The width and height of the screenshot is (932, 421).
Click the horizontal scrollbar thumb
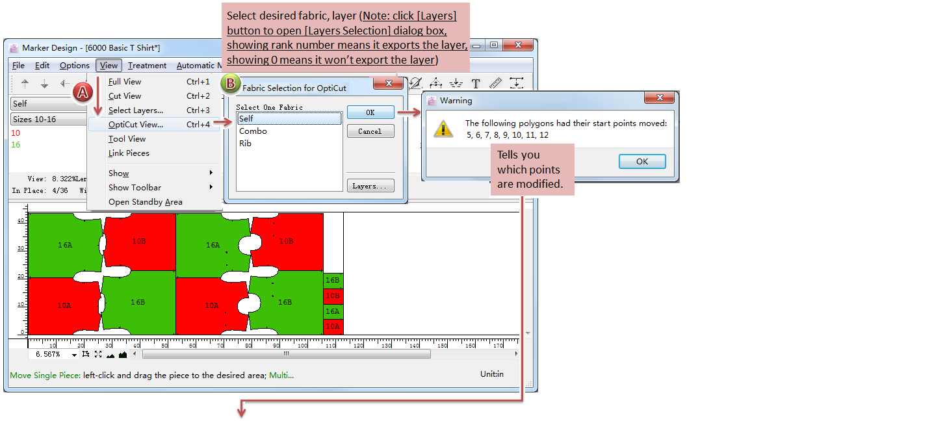[x=286, y=354]
